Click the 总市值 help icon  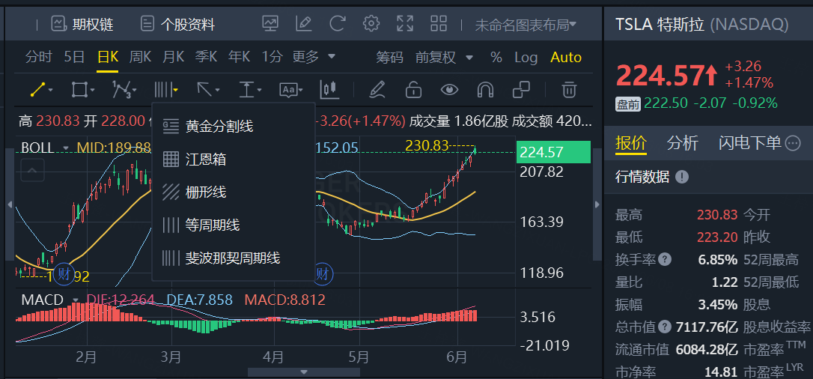pyautogui.click(x=664, y=327)
